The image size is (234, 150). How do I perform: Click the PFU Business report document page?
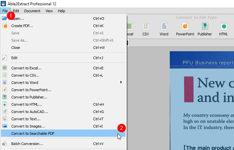[x=202, y=99]
